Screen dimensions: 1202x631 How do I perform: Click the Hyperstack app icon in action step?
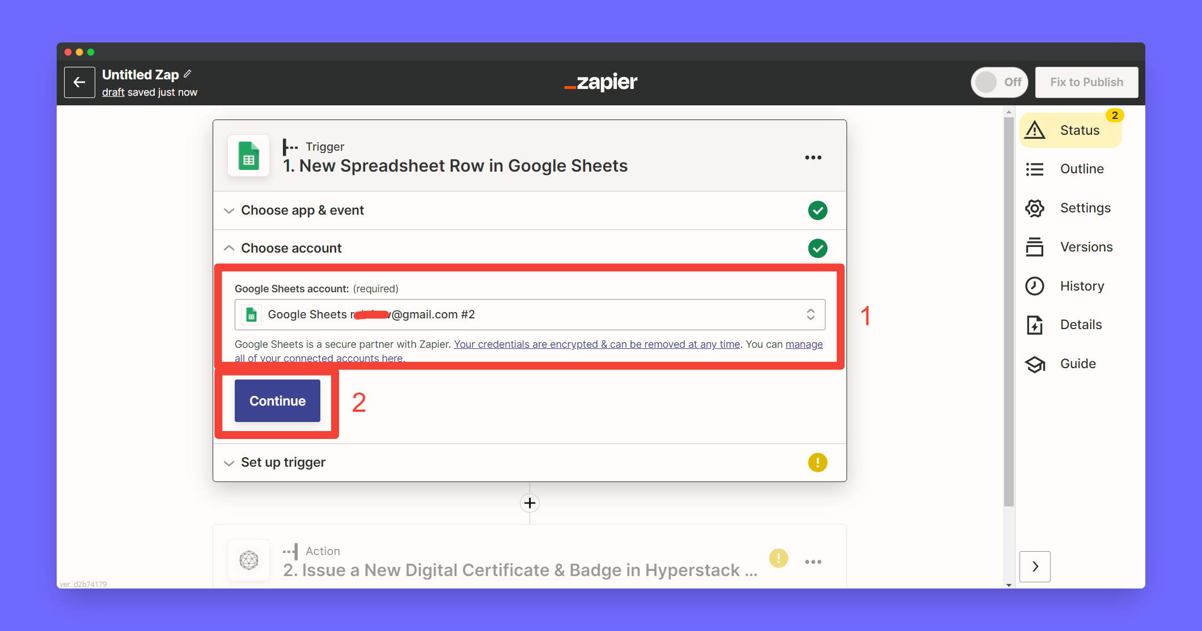(248, 560)
